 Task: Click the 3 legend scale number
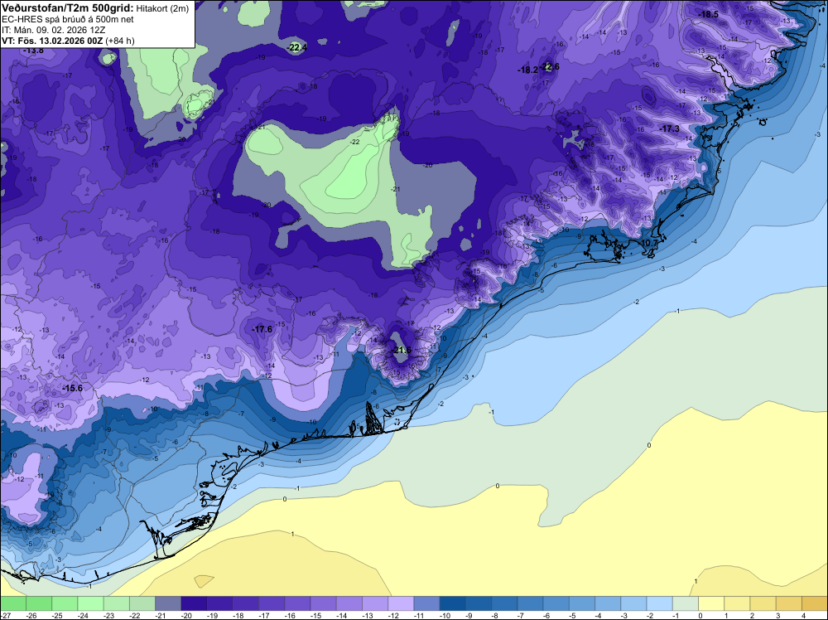[x=777, y=616]
